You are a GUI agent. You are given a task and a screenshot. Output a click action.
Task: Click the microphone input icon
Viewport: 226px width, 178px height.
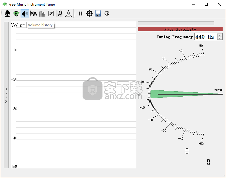click(7, 14)
